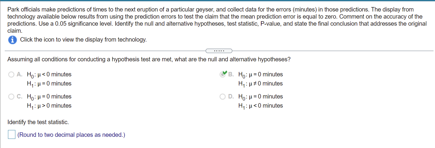Screen dimensions: 435x148
Task: Click the "Assuming all conditions" question text
Action: tap(149, 60)
